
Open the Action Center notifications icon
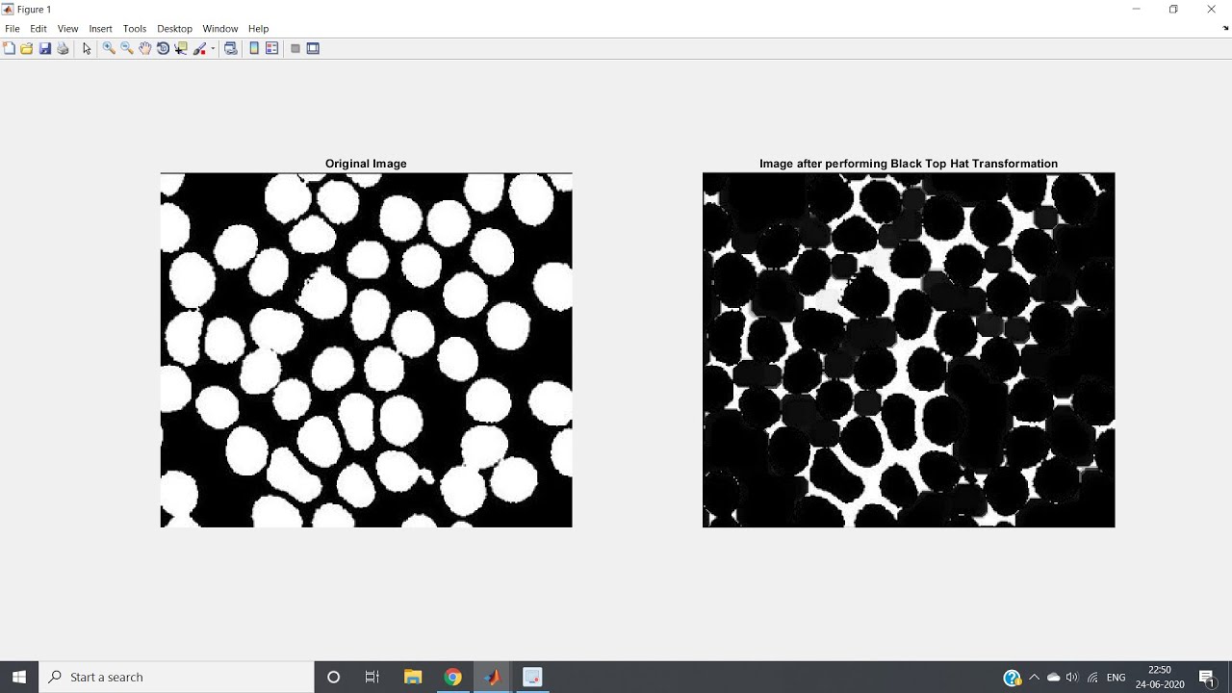coord(1207,678)
